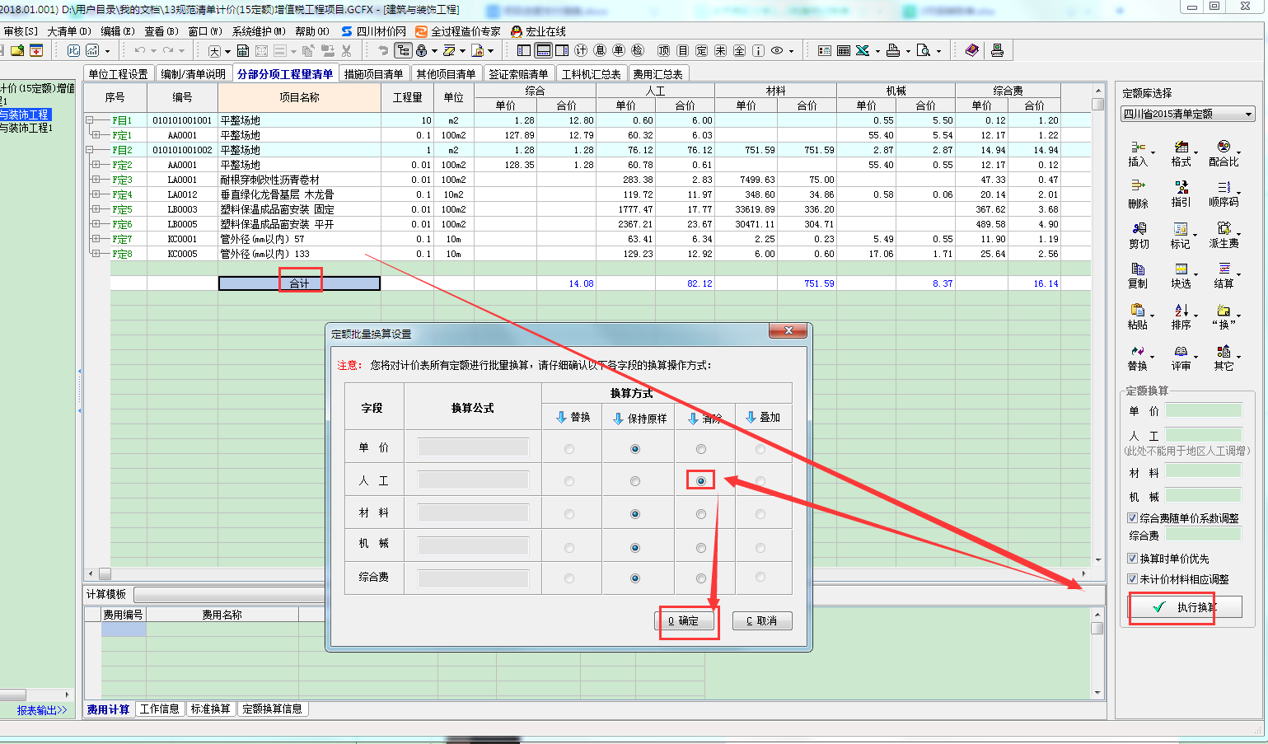
Task: Click the 替换 (replace) tool icon
Action: (1137, 351)
